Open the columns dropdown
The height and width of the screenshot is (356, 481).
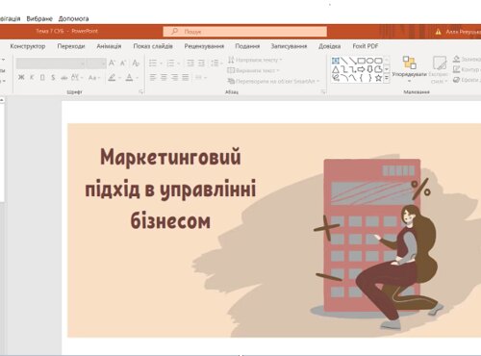tap(201, 77)
